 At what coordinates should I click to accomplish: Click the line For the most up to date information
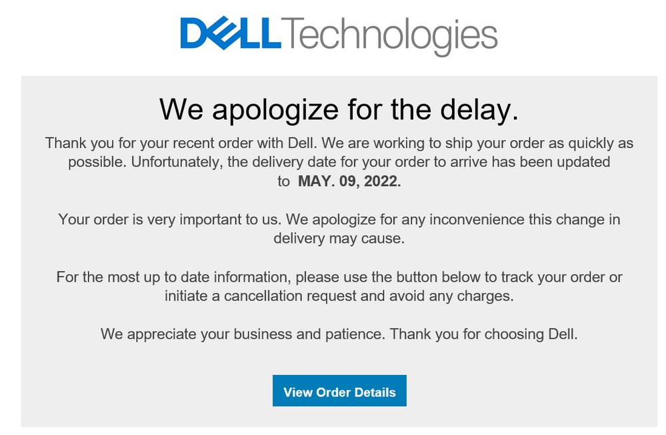[339, 278]
